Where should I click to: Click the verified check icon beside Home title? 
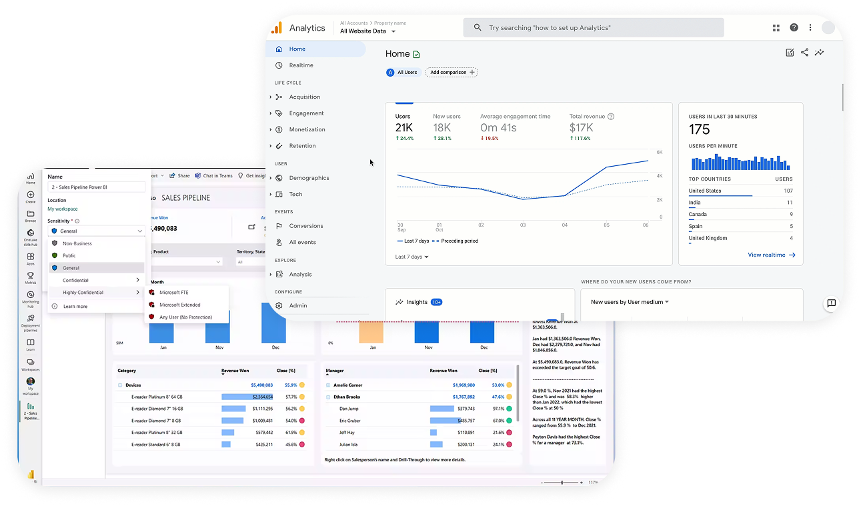click(x=417, y=54)
